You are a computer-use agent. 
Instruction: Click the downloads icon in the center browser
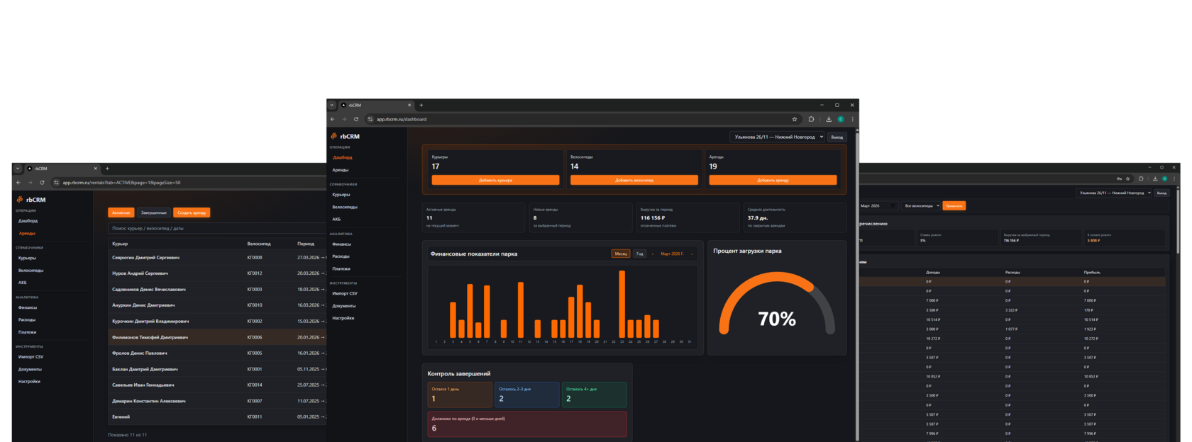coord(829,119)
